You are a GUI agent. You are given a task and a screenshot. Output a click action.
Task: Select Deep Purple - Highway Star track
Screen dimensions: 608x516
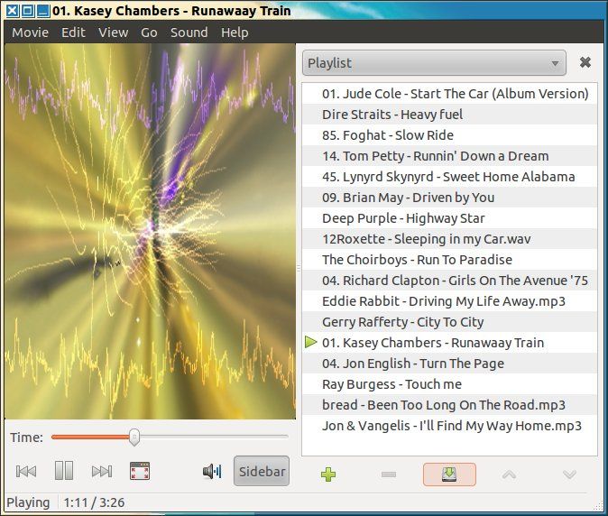(403, 218)
